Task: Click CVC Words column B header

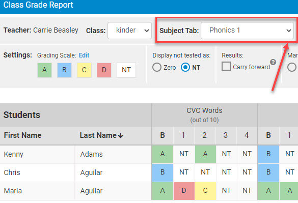Action: point(162,135)
